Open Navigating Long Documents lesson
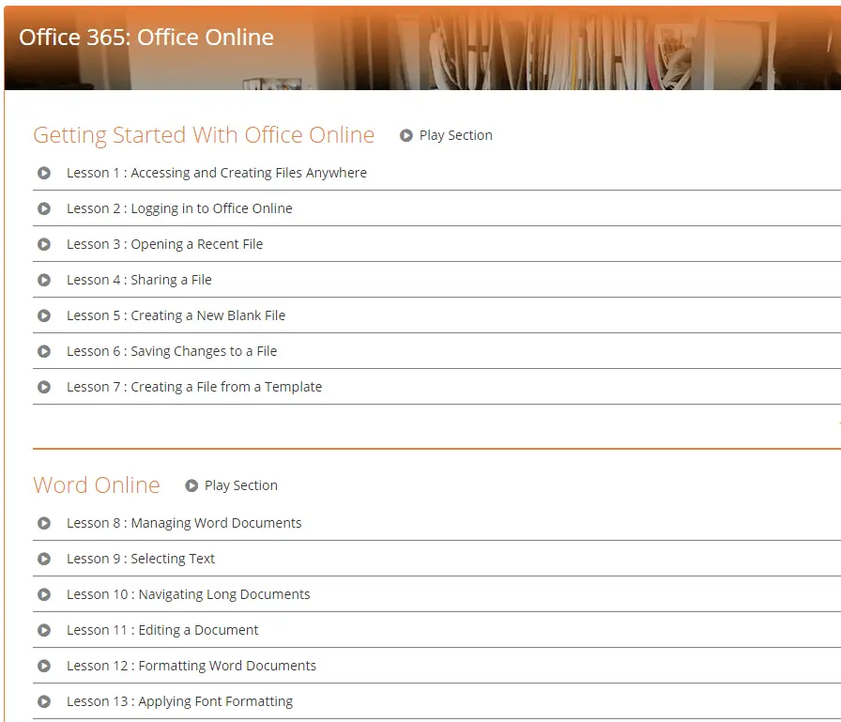 189,593
